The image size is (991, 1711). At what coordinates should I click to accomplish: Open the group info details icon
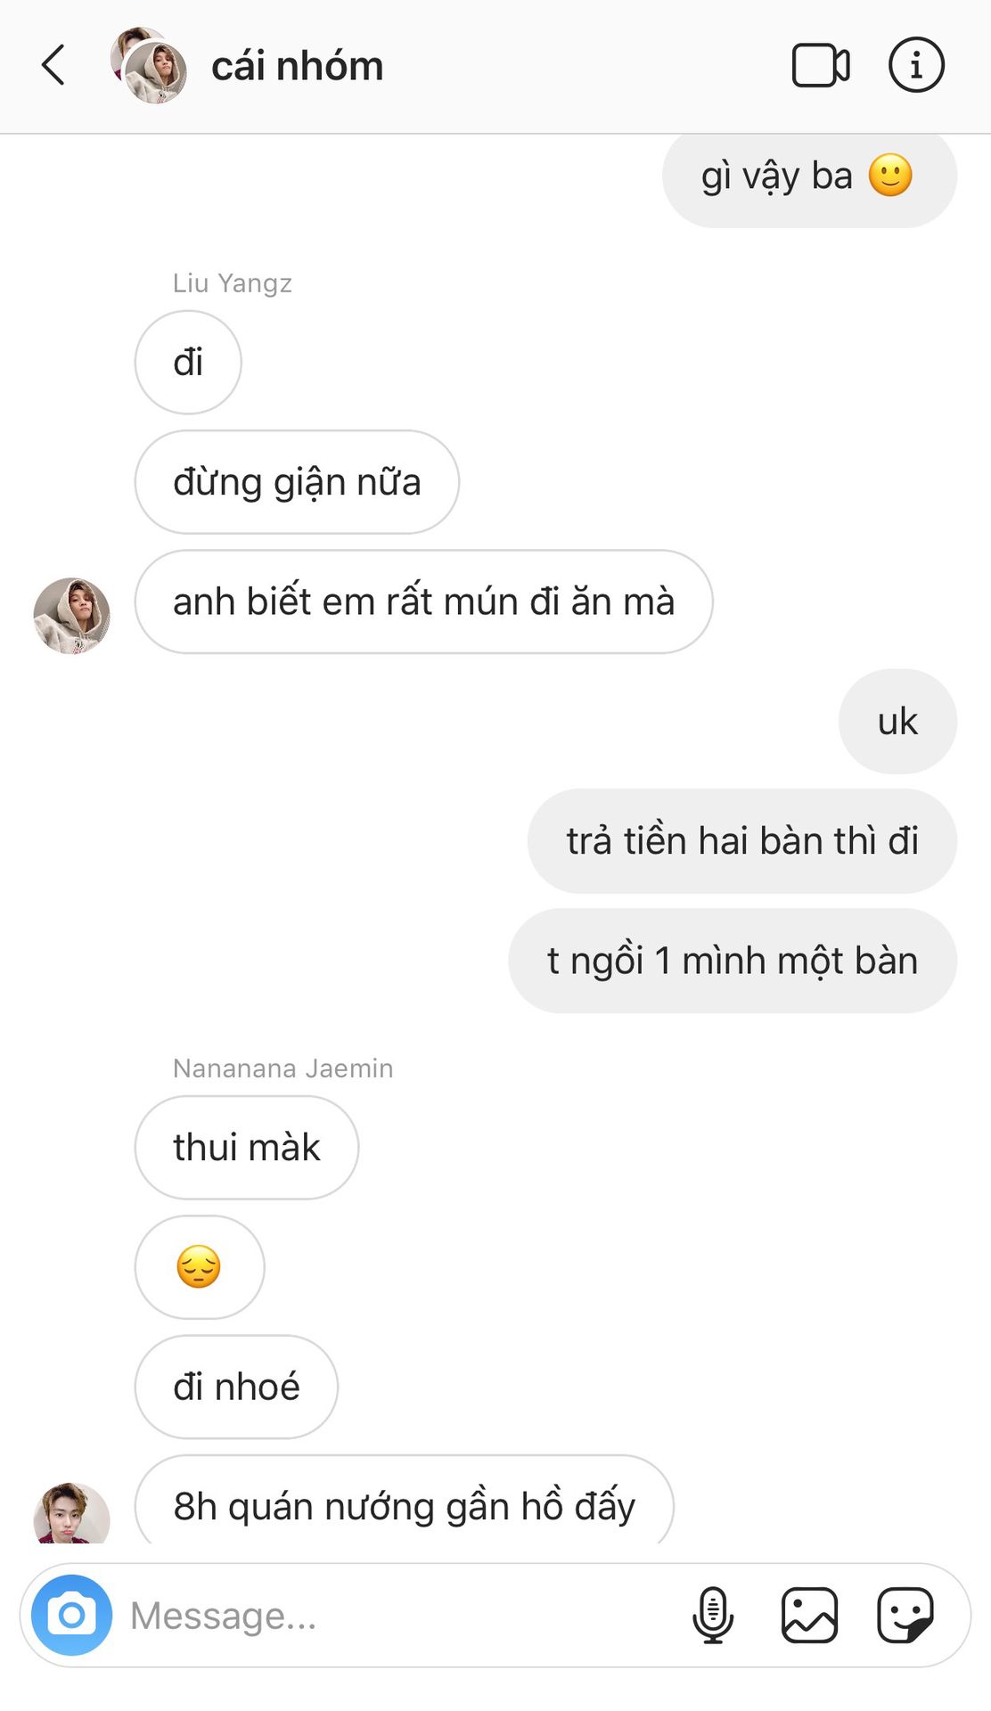pyautogui.click(x=916, y=66)
